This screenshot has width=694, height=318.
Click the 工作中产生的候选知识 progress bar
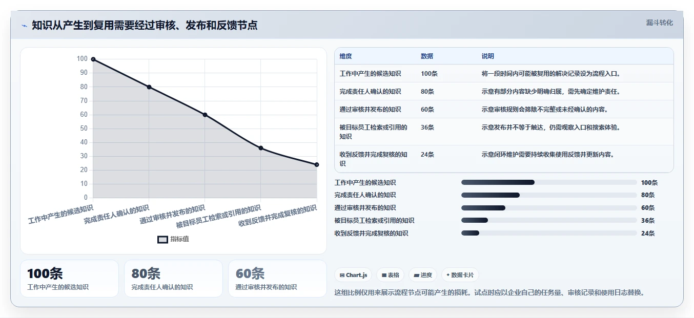point(549,182)
